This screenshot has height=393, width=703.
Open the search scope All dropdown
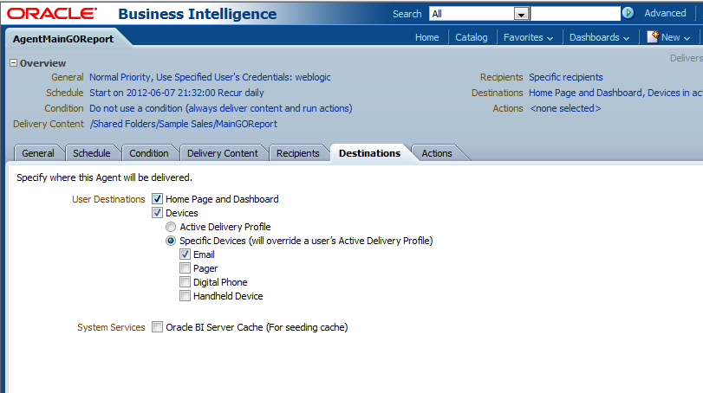479,14
